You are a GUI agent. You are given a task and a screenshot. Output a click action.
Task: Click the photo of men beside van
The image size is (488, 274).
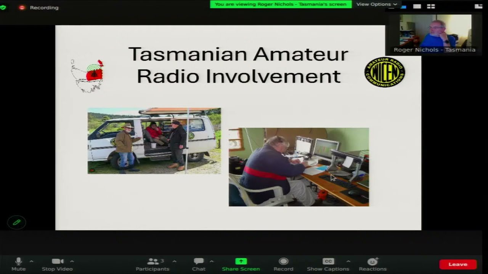154,141
